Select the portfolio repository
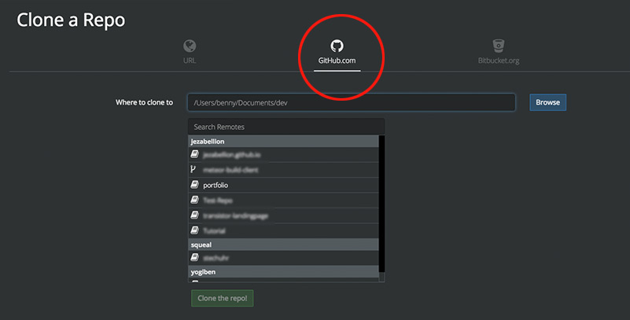The image size is (630, 320). 283,185
